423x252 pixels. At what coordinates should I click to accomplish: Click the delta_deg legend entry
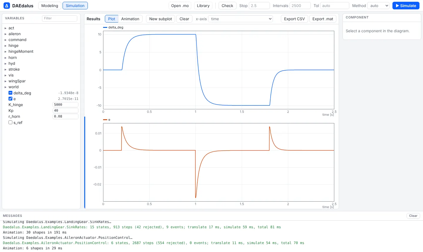tap(113, 27)
